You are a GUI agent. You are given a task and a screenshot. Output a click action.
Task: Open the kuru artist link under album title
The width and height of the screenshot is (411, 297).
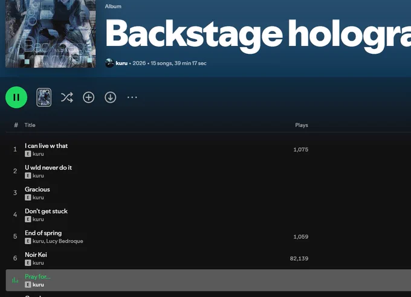coord(121,64)
